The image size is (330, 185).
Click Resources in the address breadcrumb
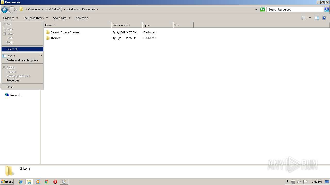(x=88, y=9)
